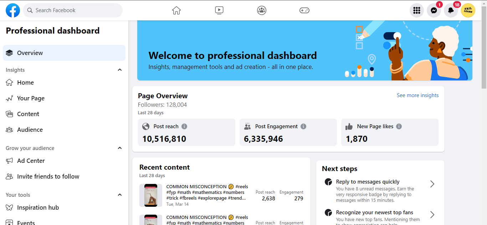This screenshot has height=225, width=487.
Task: Open Inspiration hub
Action: (64, 207)
